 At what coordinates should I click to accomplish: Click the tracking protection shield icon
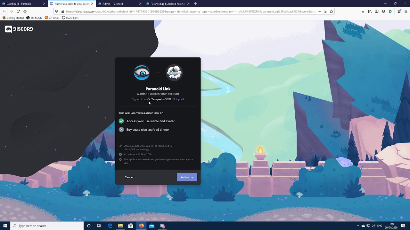(57, 11)
